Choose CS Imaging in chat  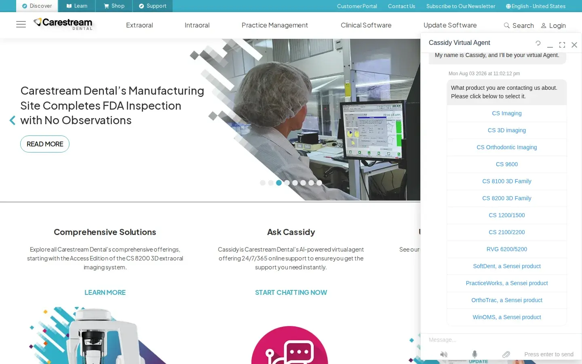[x=507, y=113]
